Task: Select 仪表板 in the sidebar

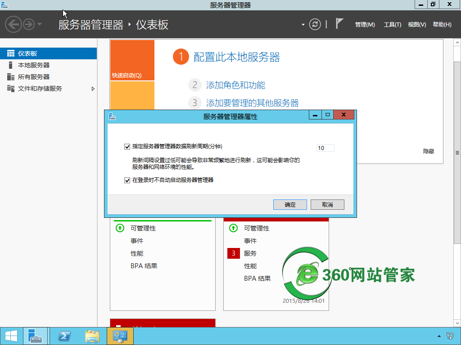Action: tap(48, 53)
